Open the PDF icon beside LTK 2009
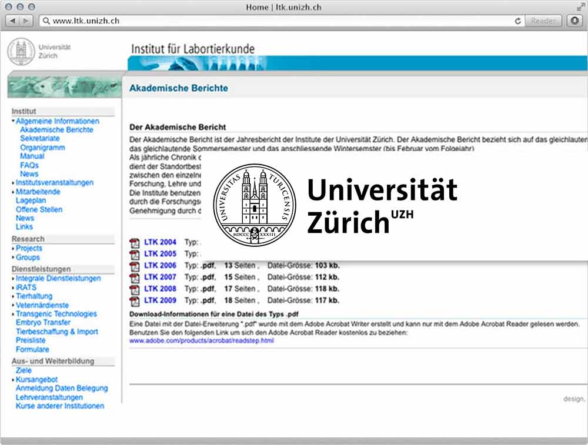 click(134, 301)
